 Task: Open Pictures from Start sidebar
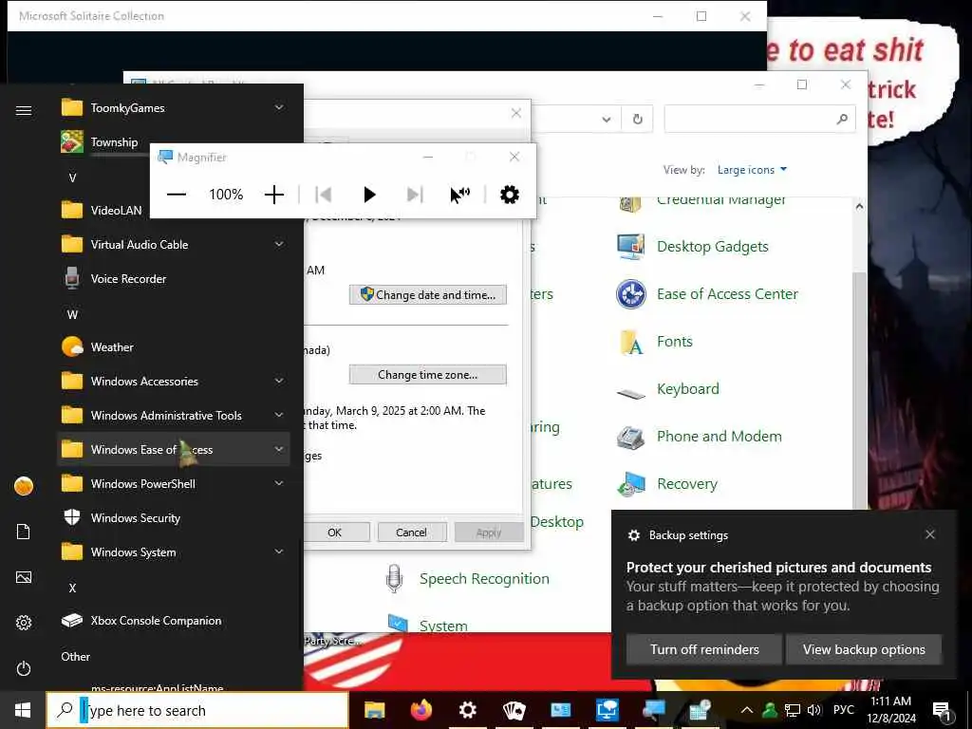pyautogui.click(x=24, y=577)
